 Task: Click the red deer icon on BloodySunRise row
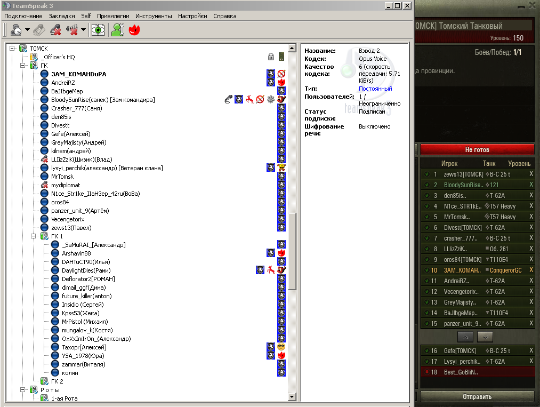[x=249, y=99]
